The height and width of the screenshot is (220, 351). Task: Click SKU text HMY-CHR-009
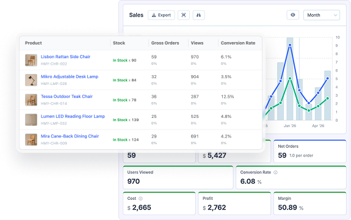(54, 143)
